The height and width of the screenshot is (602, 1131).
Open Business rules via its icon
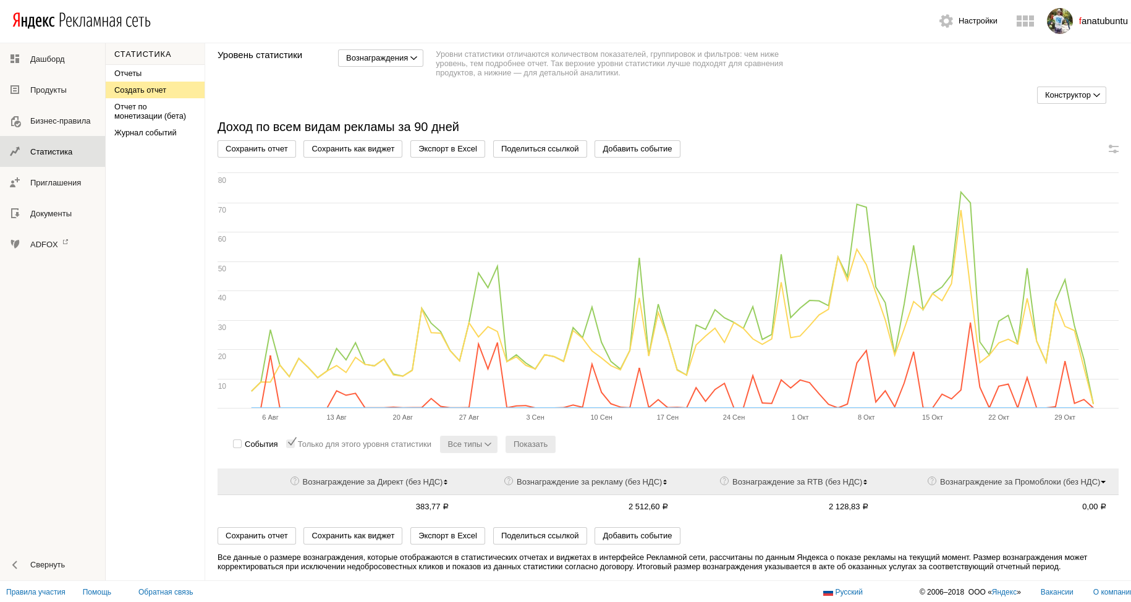pos(15,121)
